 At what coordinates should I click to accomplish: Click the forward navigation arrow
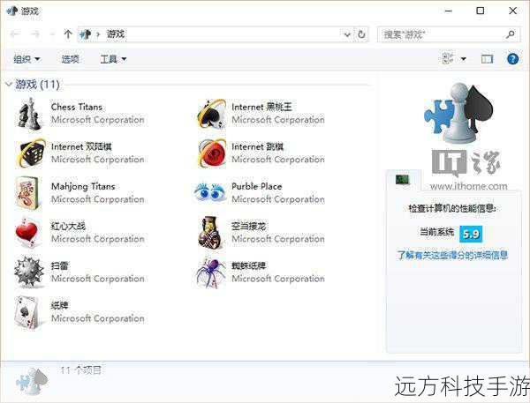[35, 34]
